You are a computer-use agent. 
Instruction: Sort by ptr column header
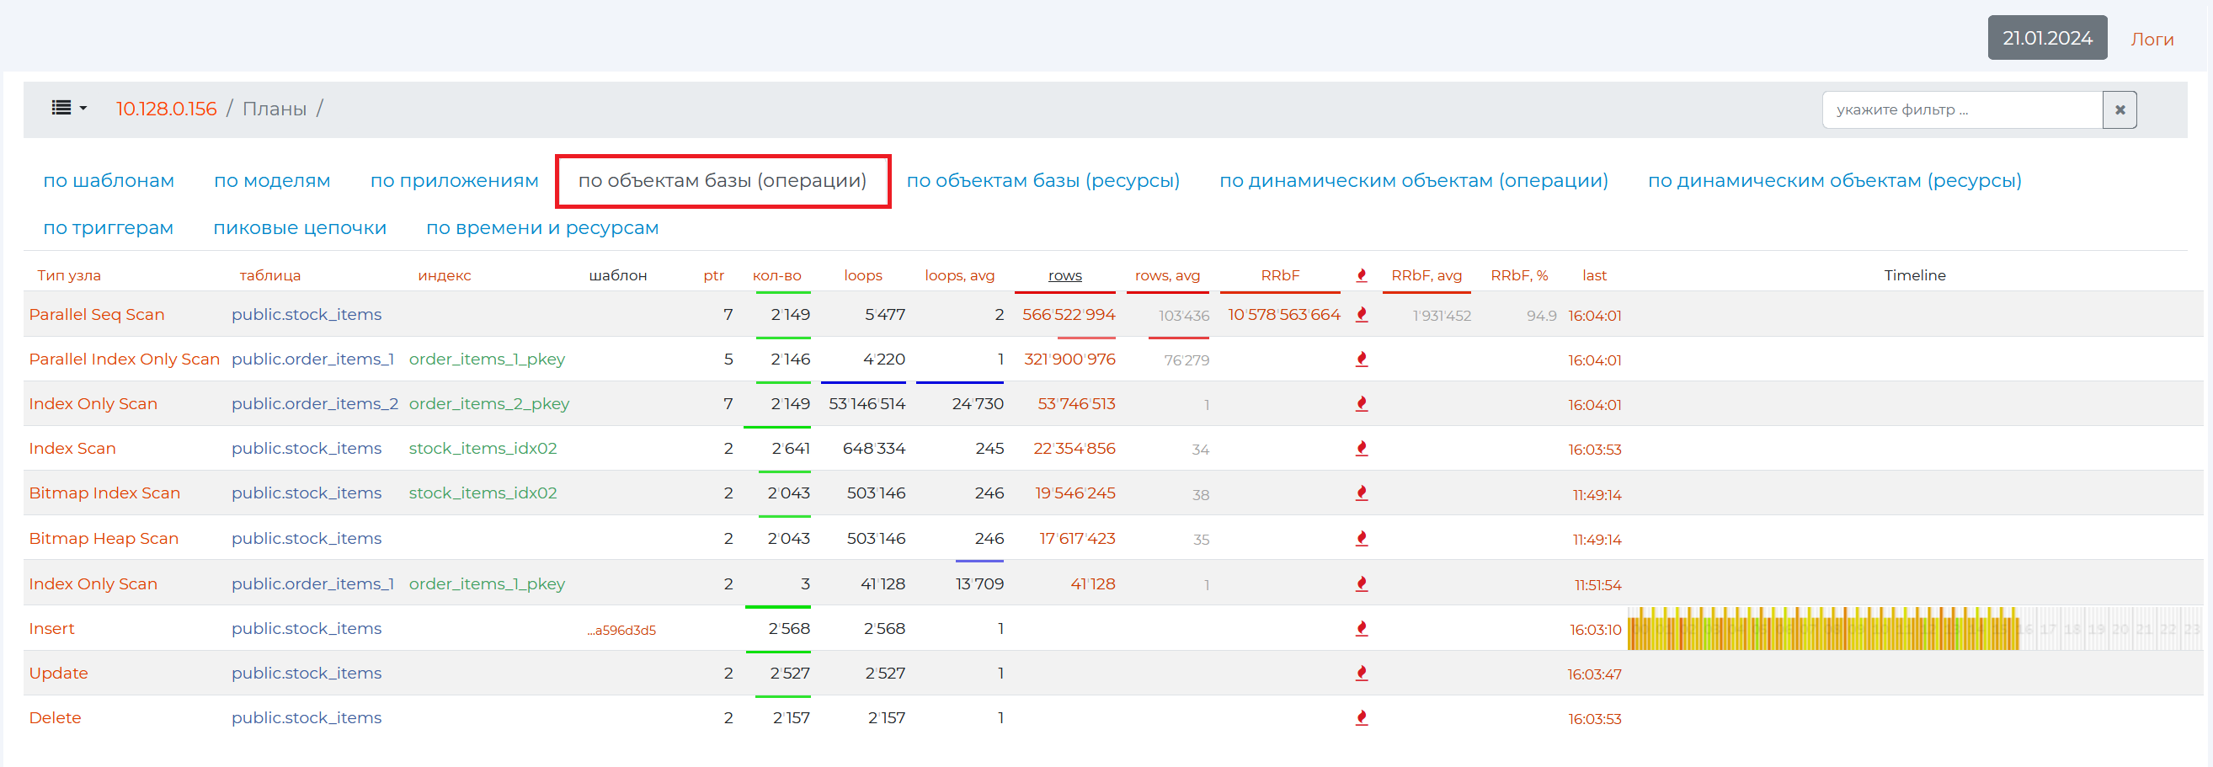[714, 275]
